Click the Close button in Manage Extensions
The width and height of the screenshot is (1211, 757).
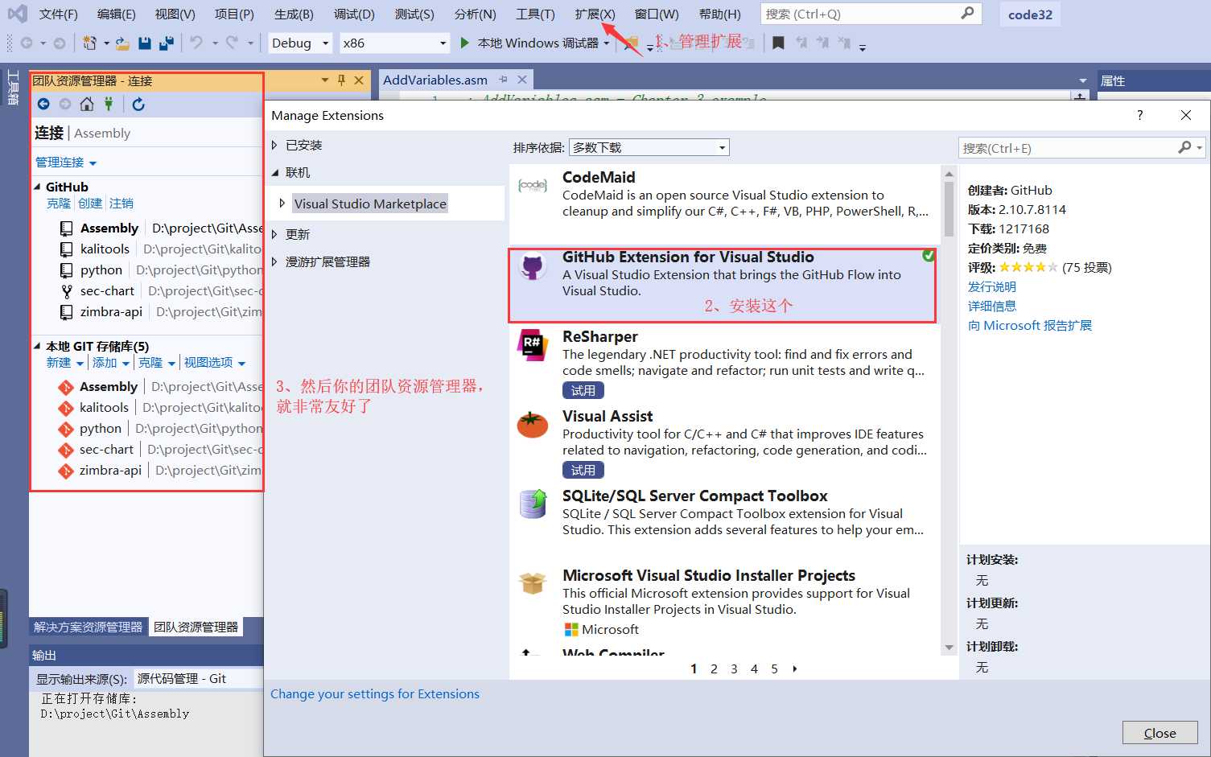[x=1160, y=733]
